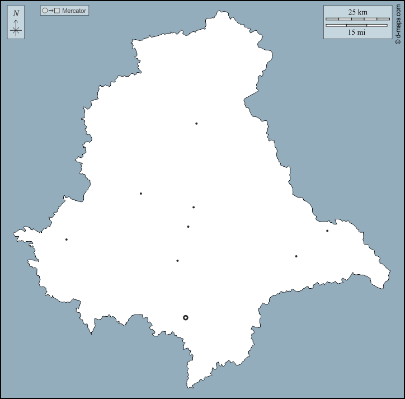Click the northernmost city dot

(x=196, y=124)
